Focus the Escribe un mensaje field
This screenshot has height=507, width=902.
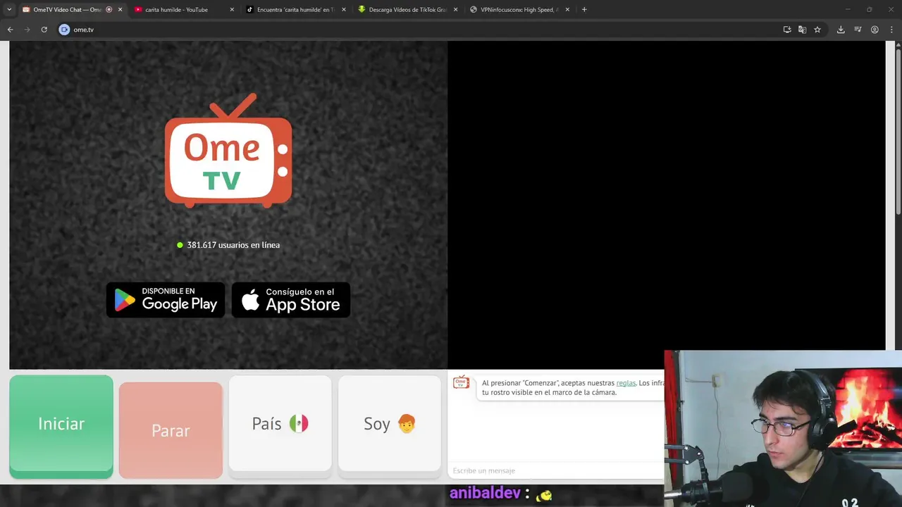pyautogui.click(x=557, y=470)
